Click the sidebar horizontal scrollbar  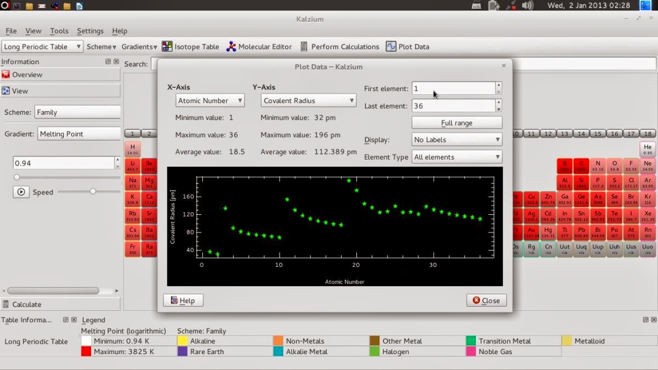(53, 291)
